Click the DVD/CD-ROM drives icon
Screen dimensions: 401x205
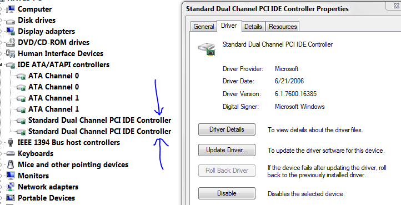point(11,42)
